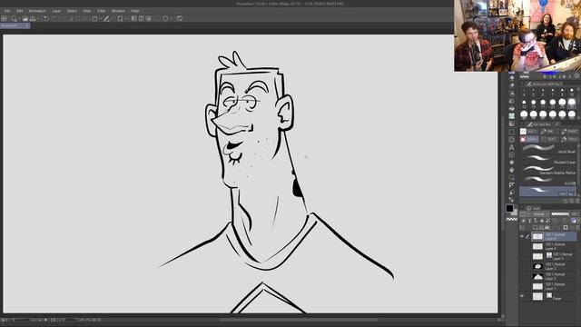Select the black main drawing color swatch

coord(510,208)
